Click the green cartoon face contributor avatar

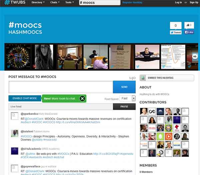tap(168, 128)
